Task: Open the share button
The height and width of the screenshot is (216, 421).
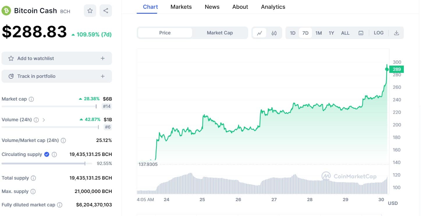Action: click(x=106, y=11)
